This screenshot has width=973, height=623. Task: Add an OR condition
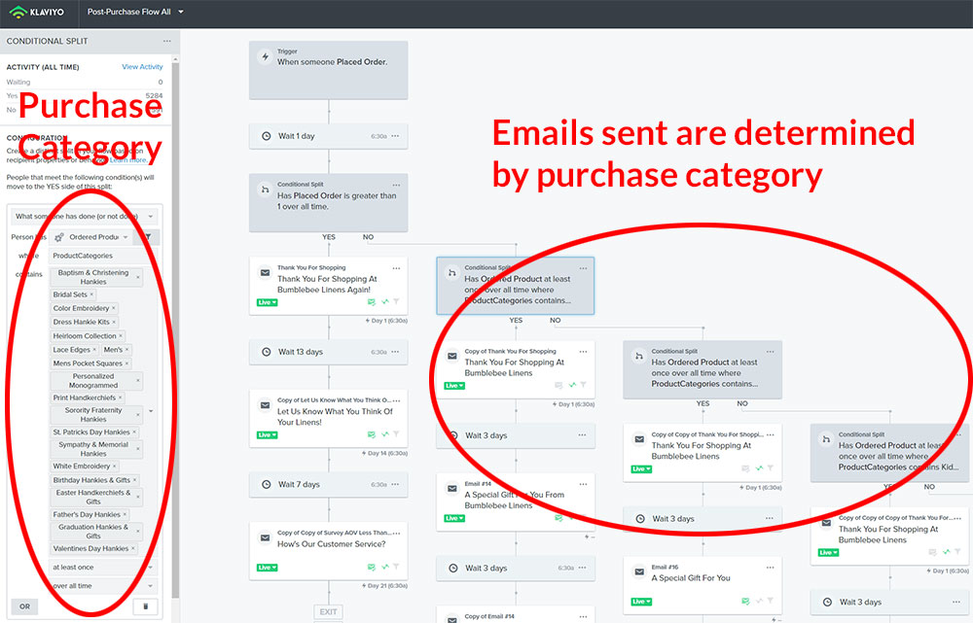24,606
